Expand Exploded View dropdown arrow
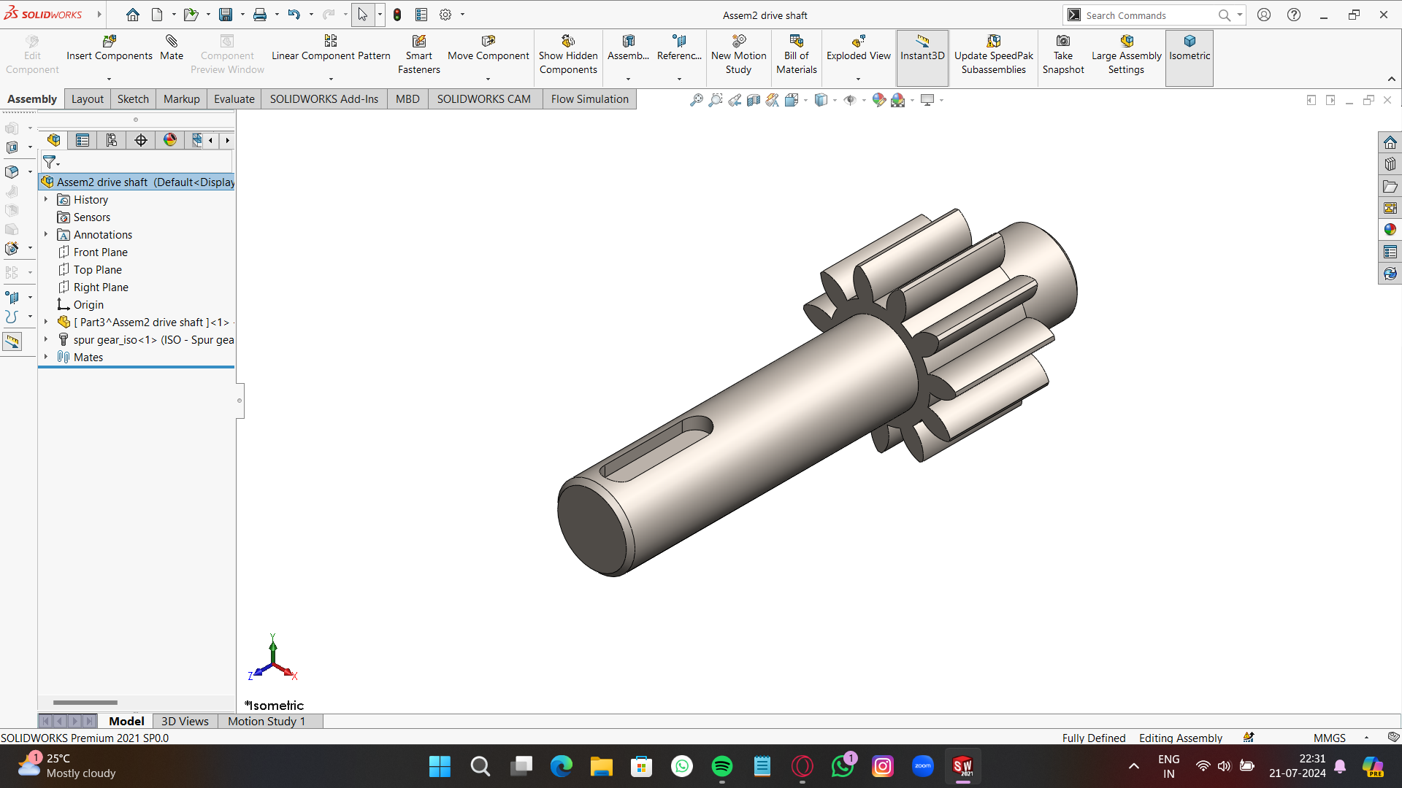This screenshot has height=788, width=1402. pyautogui.click(x=858, y=79)
